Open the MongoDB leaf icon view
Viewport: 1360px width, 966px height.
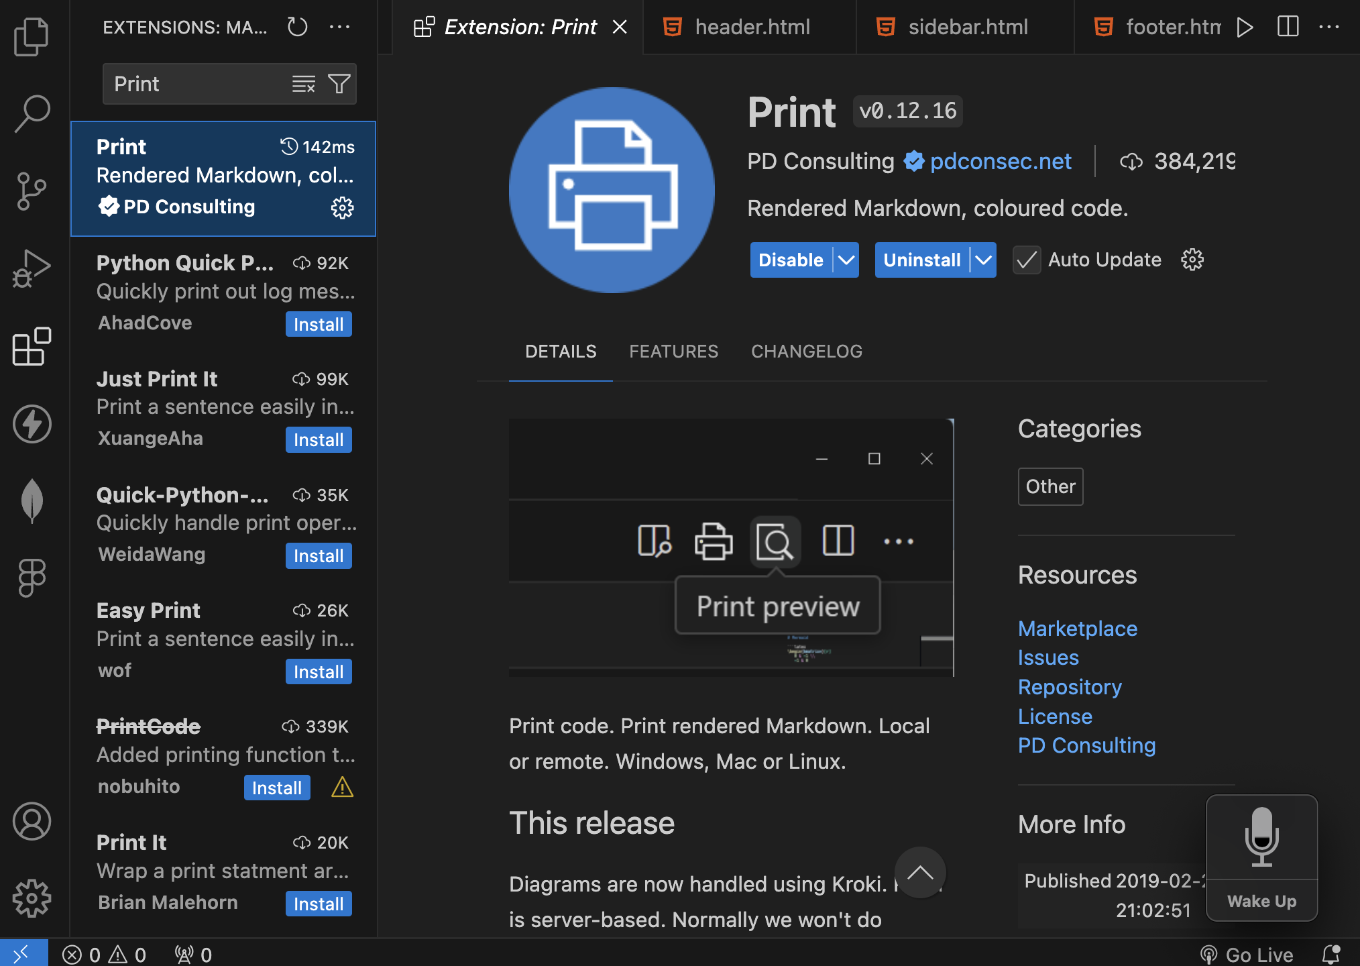pos(32,500)
